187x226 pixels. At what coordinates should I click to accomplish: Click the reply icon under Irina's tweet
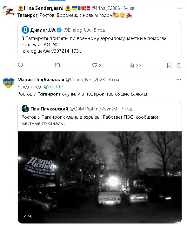[x=20, y=65]
